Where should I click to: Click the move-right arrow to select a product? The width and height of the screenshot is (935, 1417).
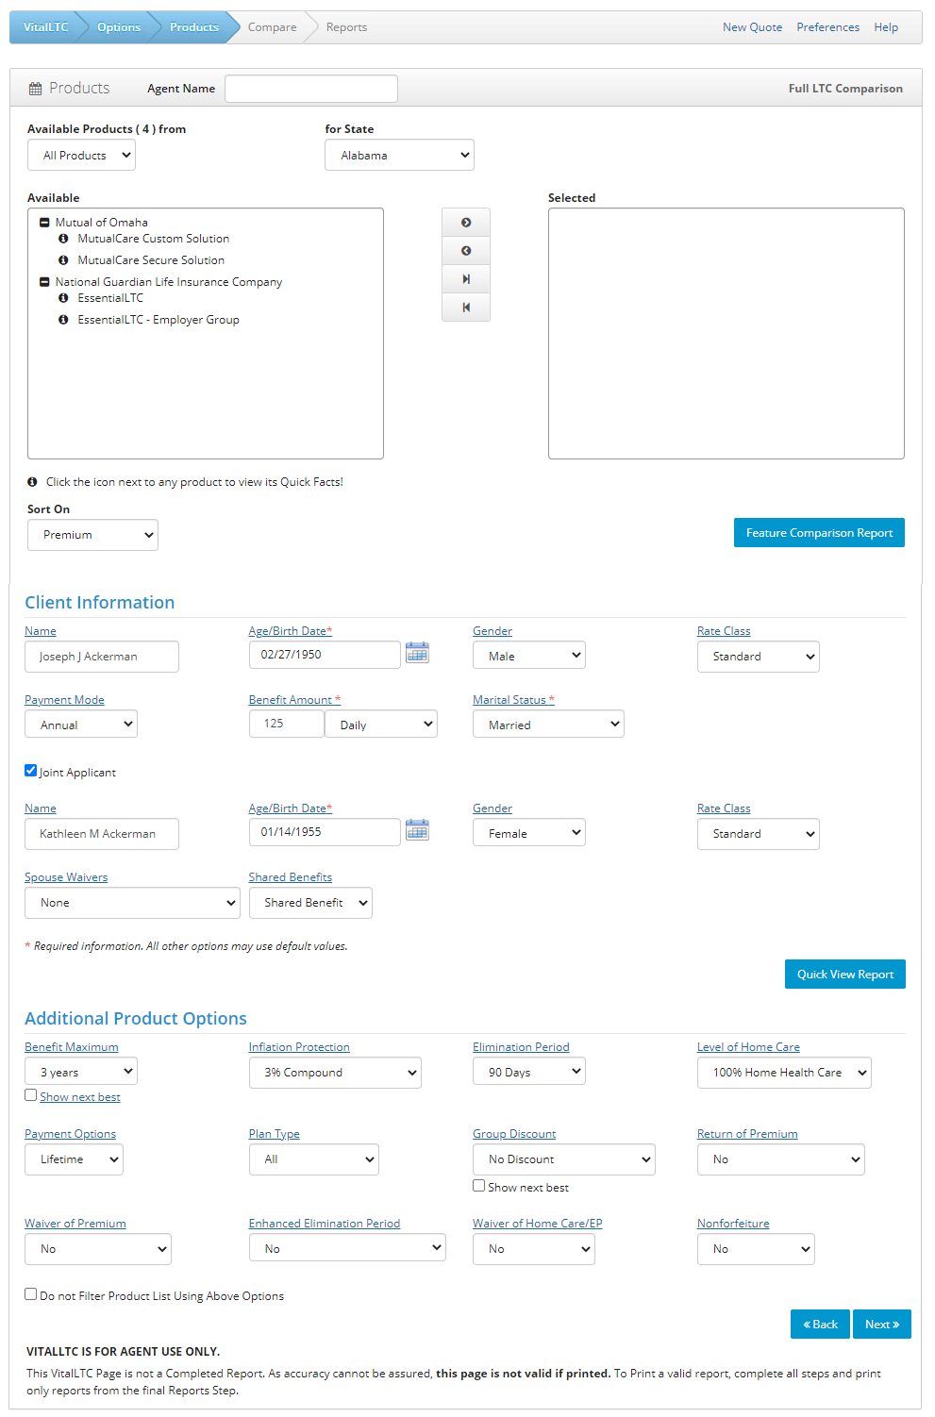[x=465, y=222]
